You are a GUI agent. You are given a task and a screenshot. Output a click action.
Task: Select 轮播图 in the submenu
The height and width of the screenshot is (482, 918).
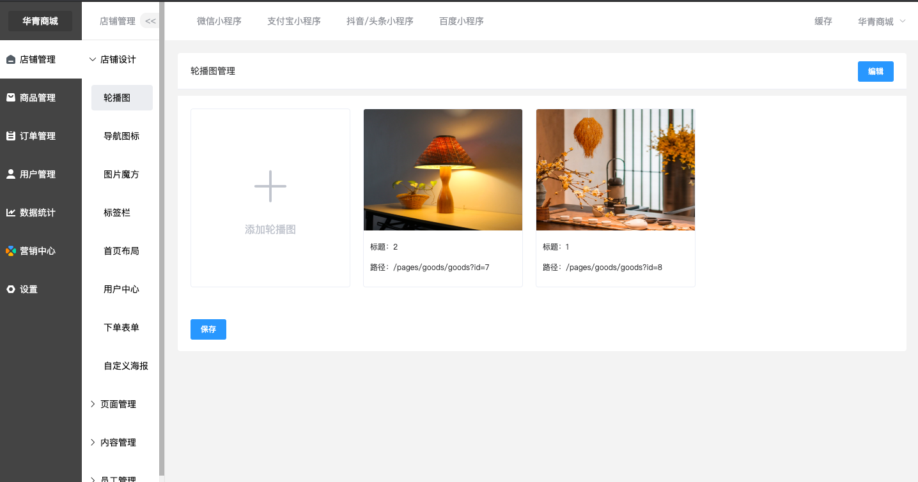(x=122, y=98)
